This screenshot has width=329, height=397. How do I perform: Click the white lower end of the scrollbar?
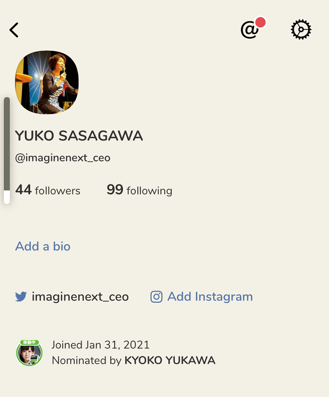click(x=7, y=197)
